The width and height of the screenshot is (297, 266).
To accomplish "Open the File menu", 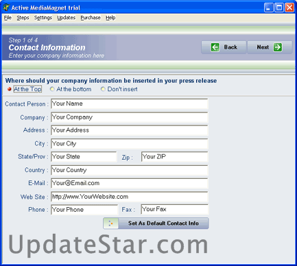I will point(8,18).
